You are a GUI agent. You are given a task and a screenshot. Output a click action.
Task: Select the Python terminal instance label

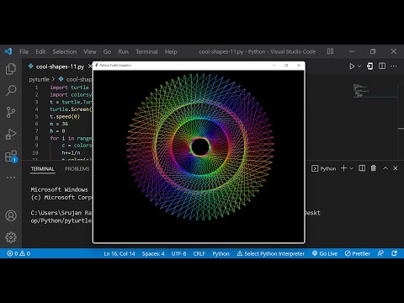(x=324, y=168)
